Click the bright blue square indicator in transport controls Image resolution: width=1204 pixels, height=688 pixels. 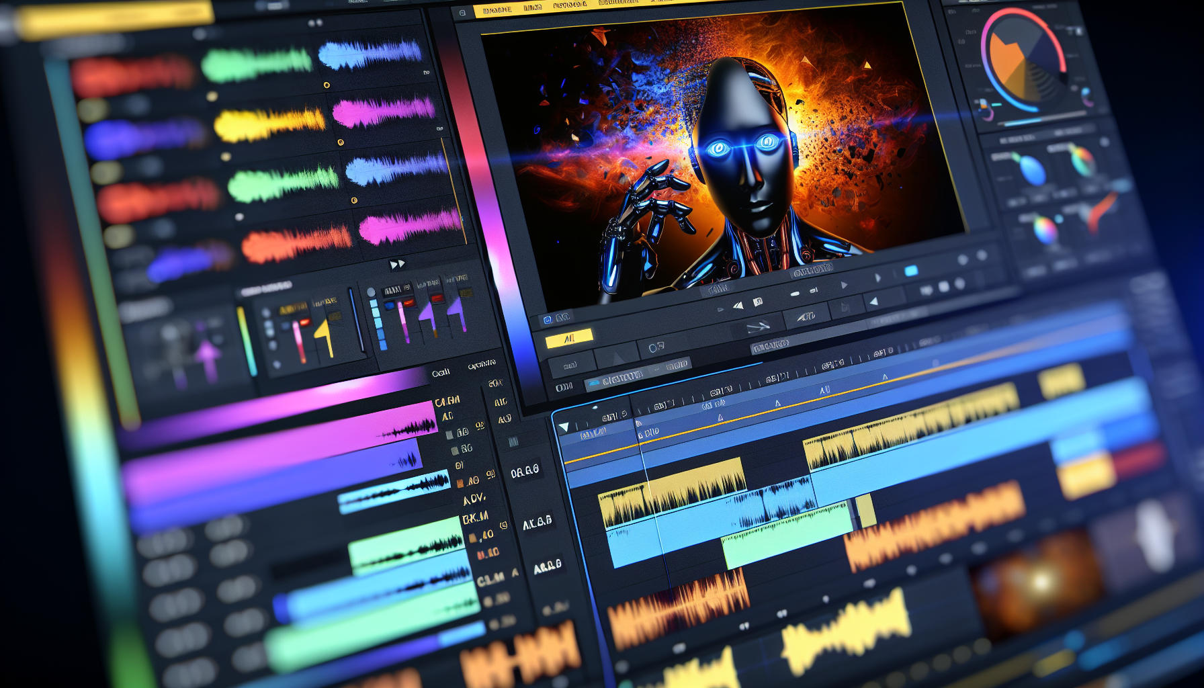pos(911,271)
